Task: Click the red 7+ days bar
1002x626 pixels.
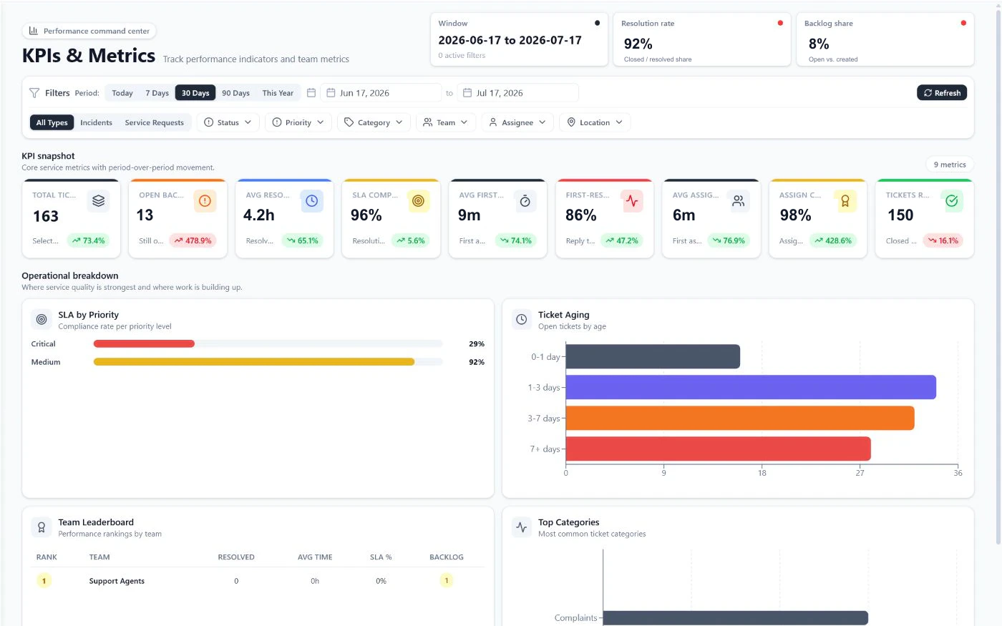Action: coord(718,449)
